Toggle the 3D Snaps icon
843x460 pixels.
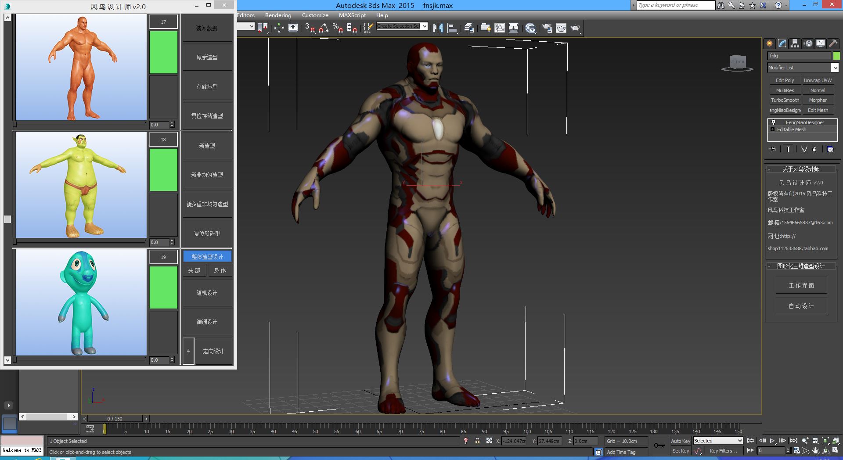click(x=310, y=28)
